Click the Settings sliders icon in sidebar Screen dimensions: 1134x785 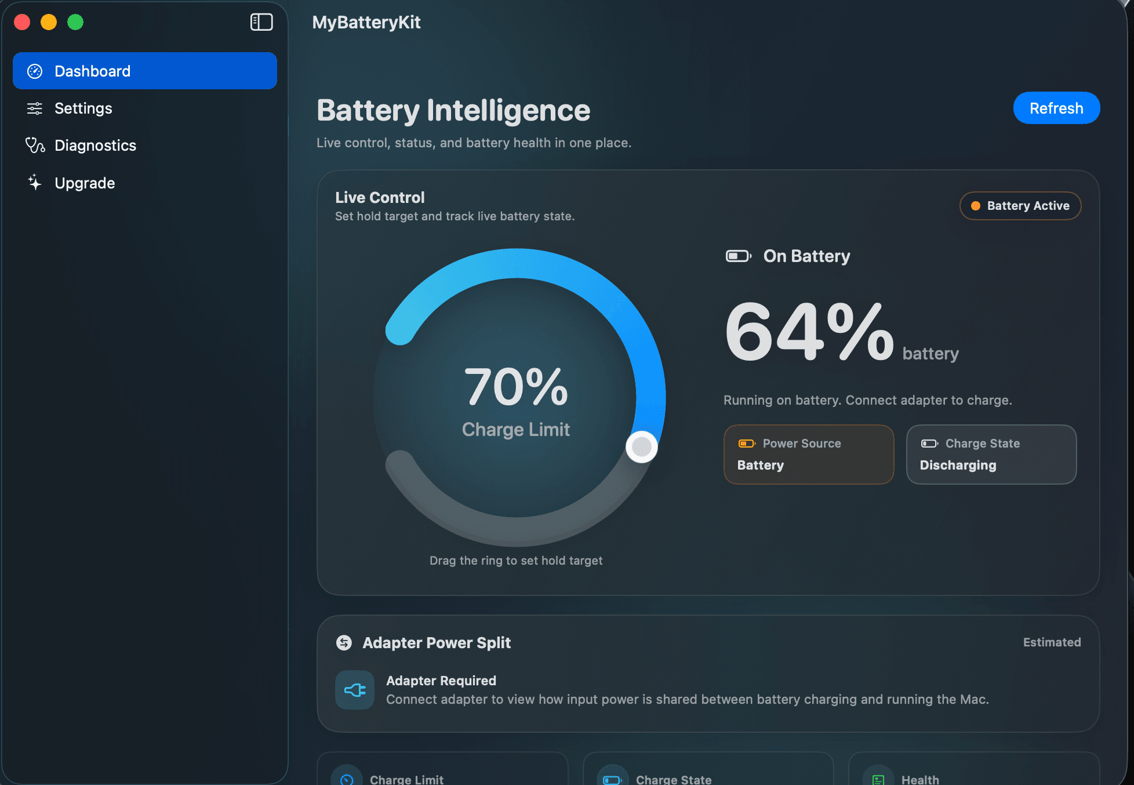34,108
